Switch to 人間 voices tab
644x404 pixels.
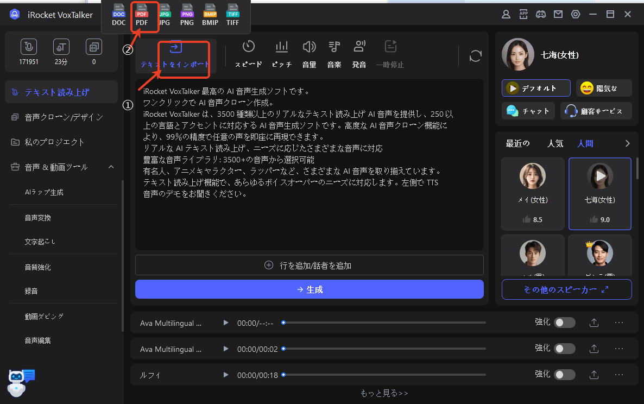585,143
